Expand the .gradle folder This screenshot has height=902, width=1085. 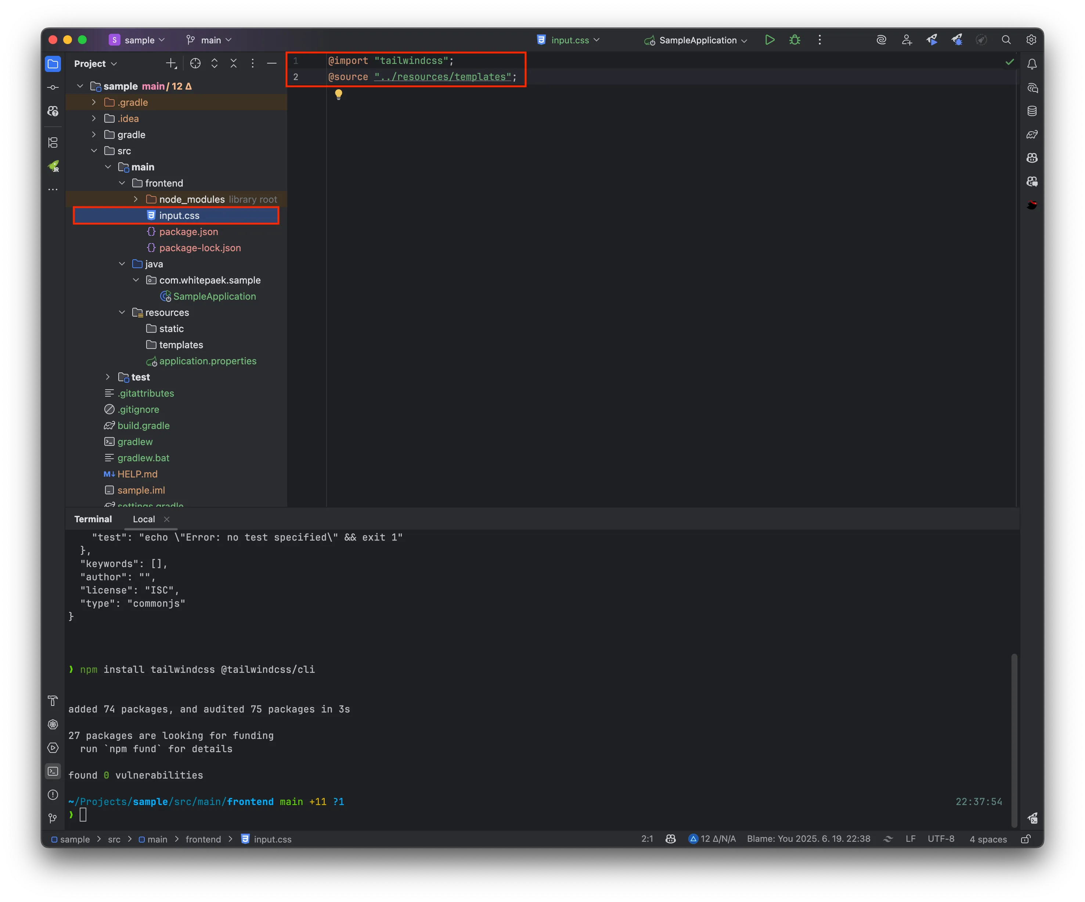[x=94, y=102]
